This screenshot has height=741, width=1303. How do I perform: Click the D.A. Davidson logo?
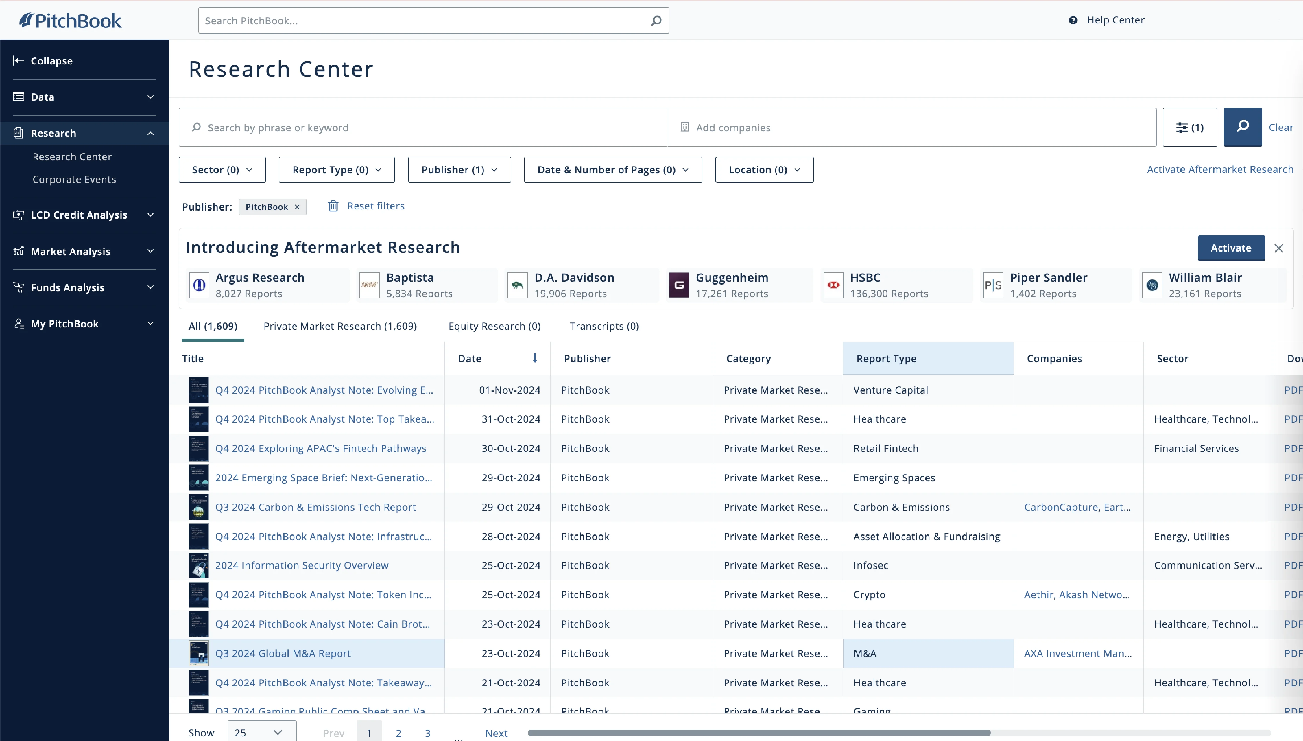[x=517, y=285]
